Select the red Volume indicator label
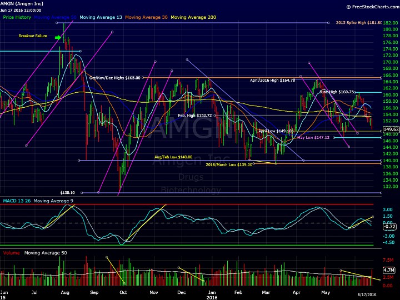 pyautogui.click(x=11, y=253)
